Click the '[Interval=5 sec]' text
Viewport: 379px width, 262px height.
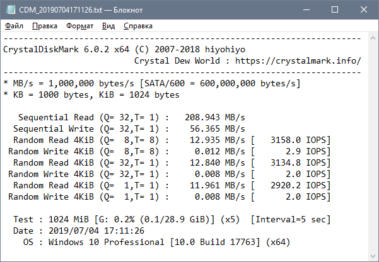[x=291, y=220]
